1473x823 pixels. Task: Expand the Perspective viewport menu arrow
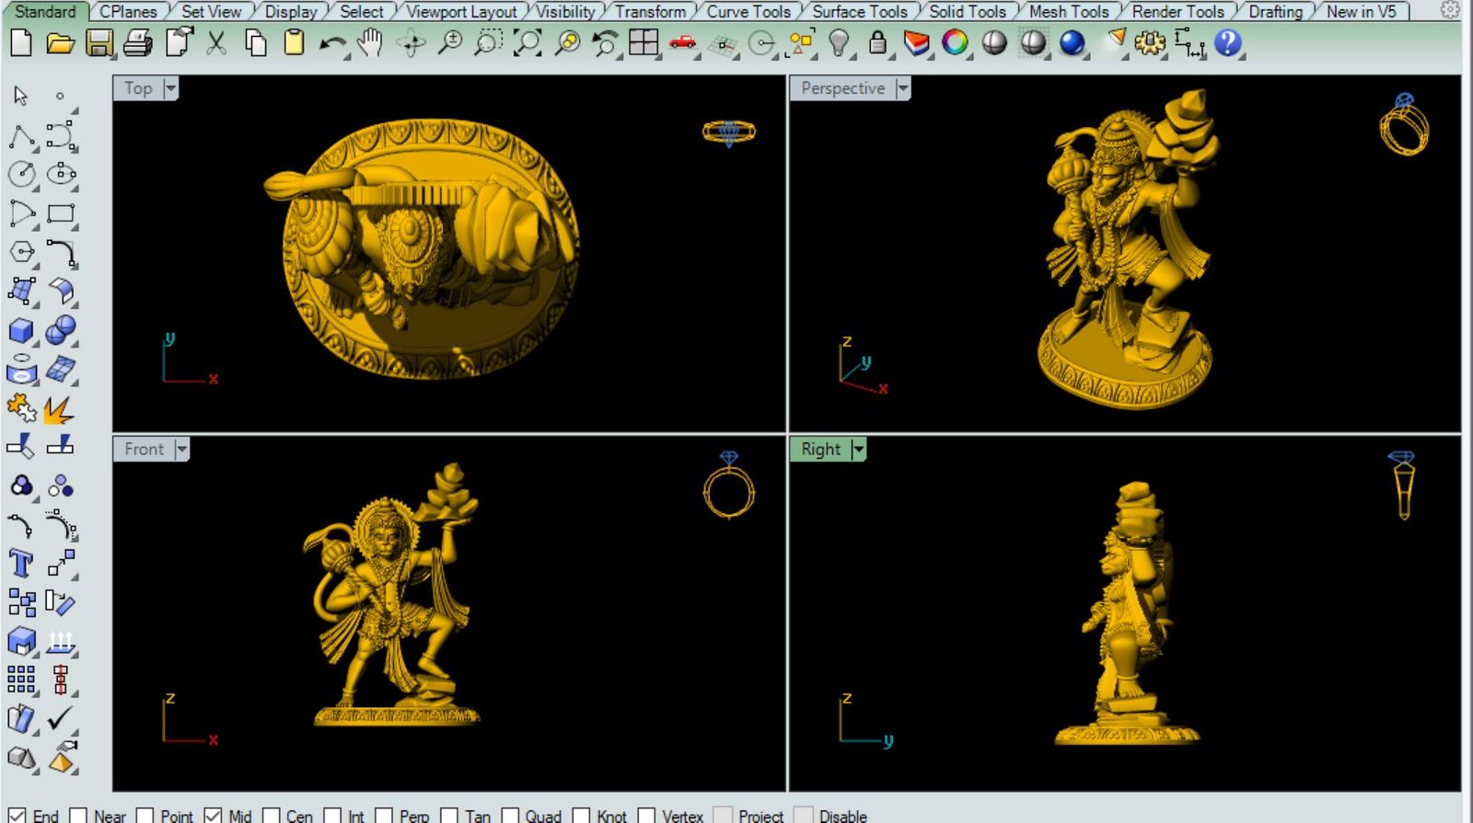902,88
